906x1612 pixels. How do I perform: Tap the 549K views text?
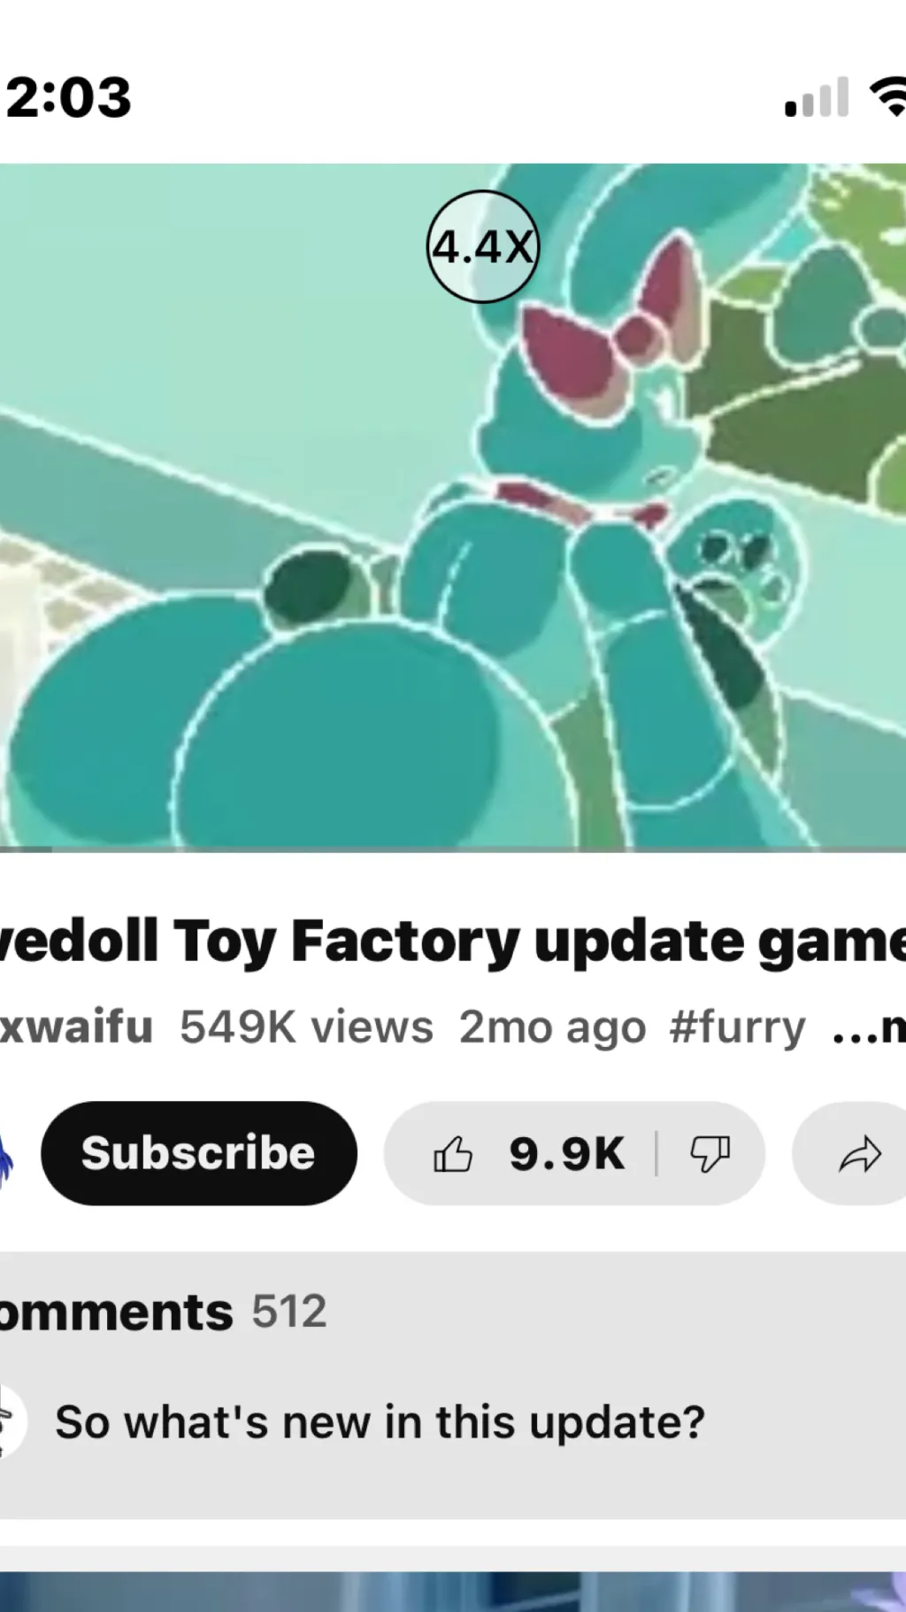click(x=306, y=1027)
